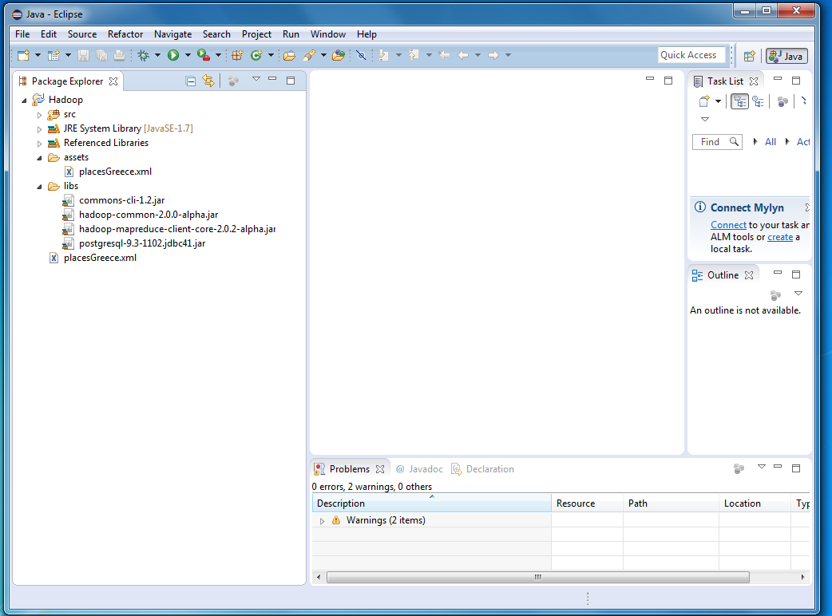The height and width of the screenshot is (616, 832).
Task: Open Package Explorer View Menu triangle
Action: 256,79
